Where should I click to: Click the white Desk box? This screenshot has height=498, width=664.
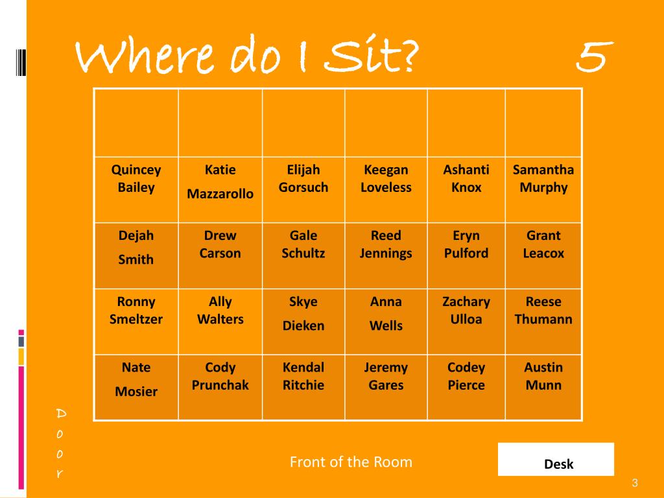[556, 460]
